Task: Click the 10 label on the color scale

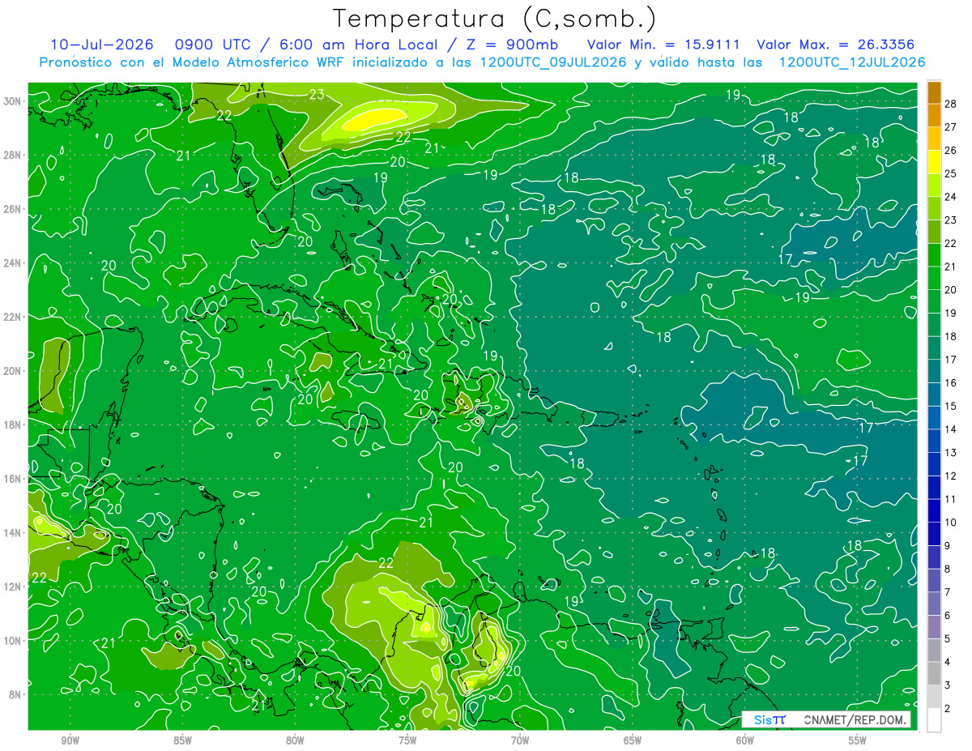Action: tap(951, 523)
